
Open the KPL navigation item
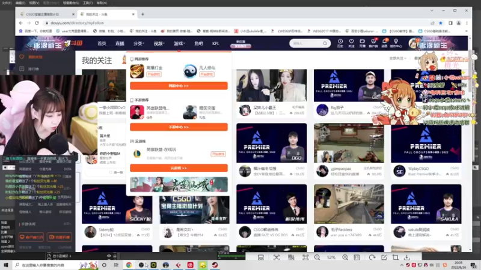pyautogui.click(x=215, y=43)
